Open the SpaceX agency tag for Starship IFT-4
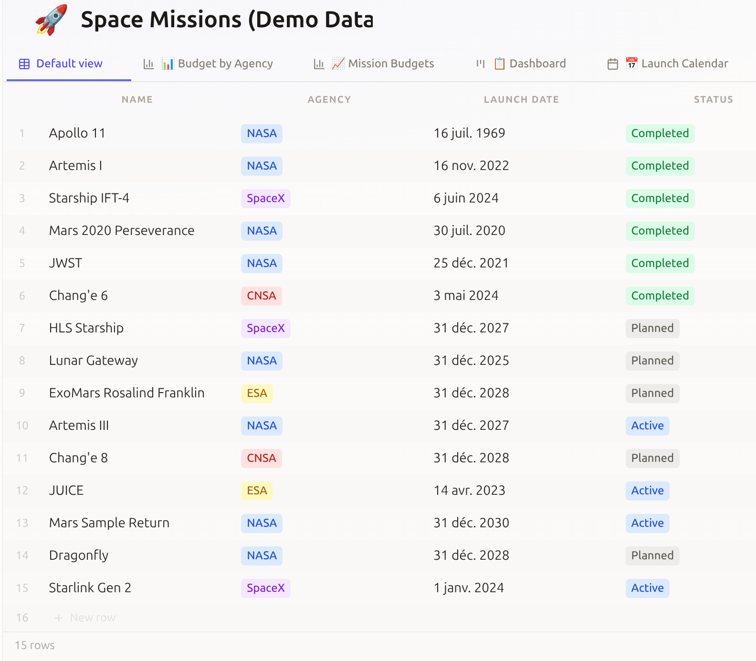Viewport: 756px width, 661px height. [x=266, y=198]
